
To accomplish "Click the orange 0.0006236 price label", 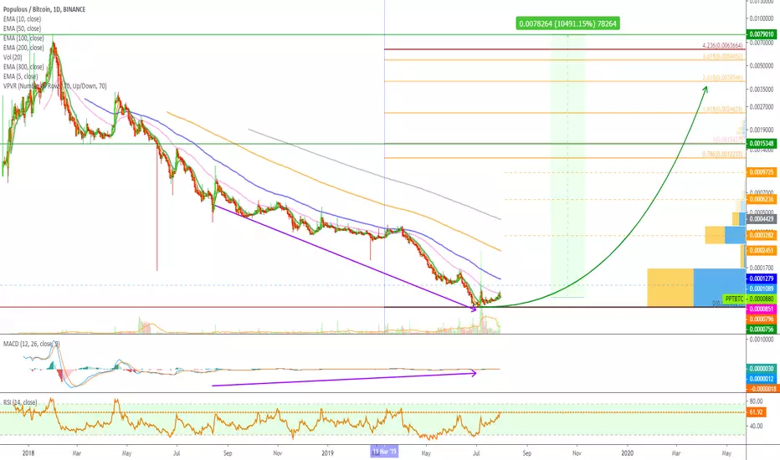I will pos(762,199).
